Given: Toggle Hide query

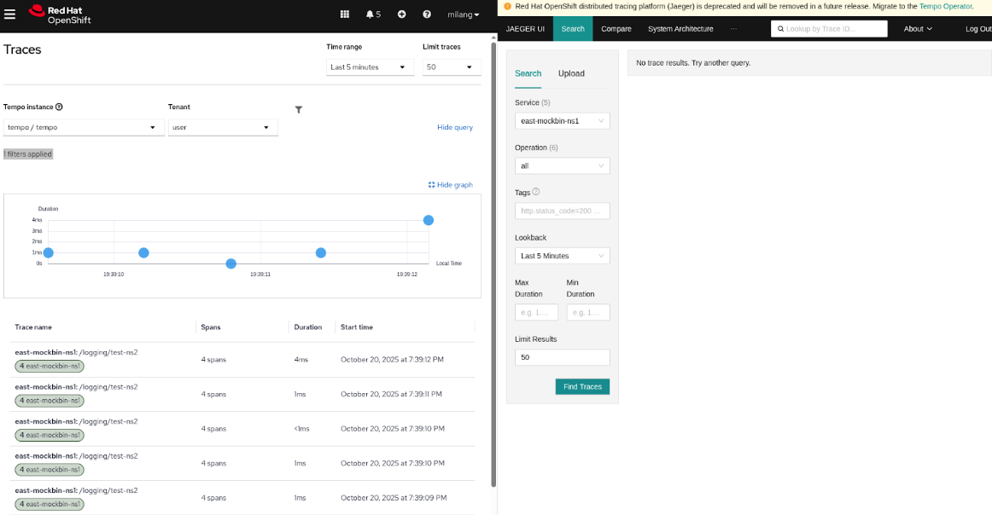Looking at the screenshot, I should (x=454, y=127).
